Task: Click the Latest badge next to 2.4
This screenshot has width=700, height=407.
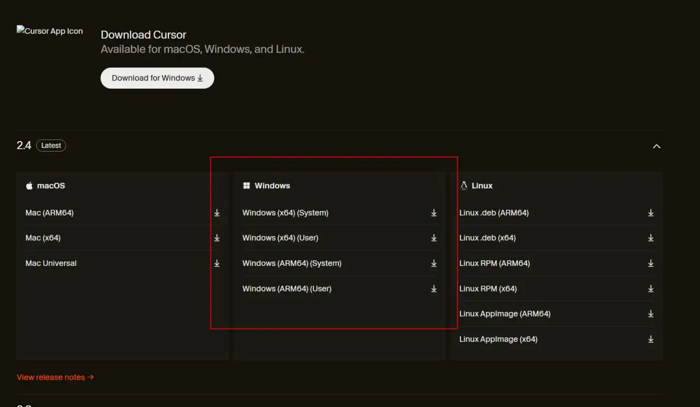Action: 51,146
